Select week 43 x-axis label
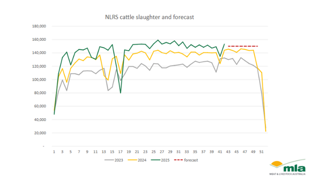Screen dimensions: 317x178 tap(227, 151)
